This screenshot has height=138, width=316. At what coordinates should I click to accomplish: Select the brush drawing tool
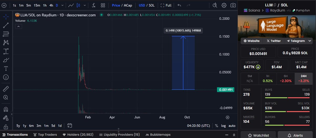pos(6,60)
